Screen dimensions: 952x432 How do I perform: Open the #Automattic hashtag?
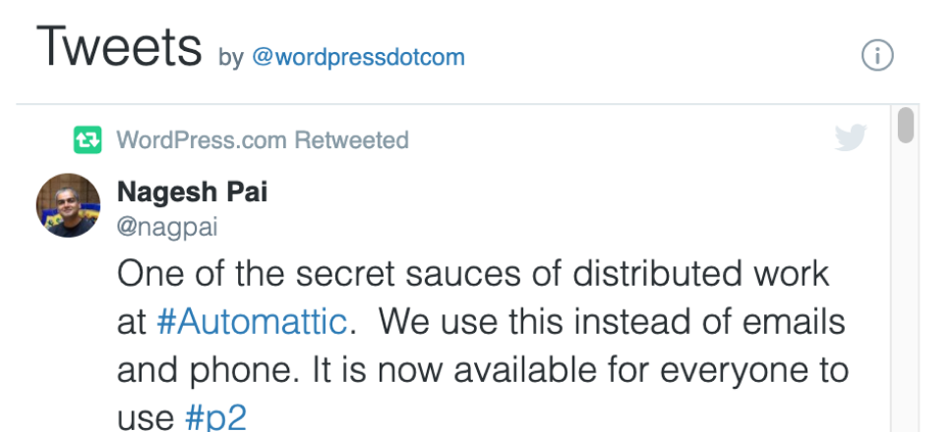coord(252,322)
